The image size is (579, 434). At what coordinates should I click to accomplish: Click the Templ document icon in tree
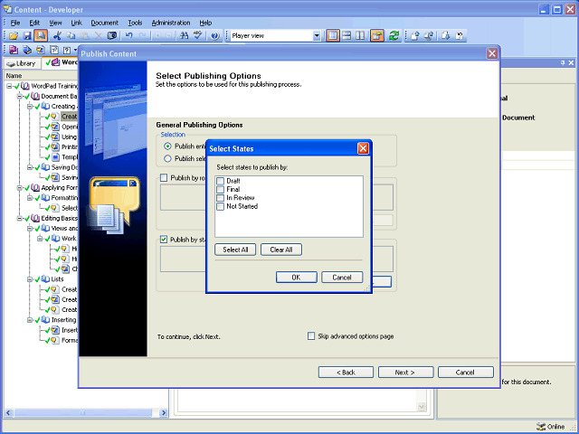point(55,157)
